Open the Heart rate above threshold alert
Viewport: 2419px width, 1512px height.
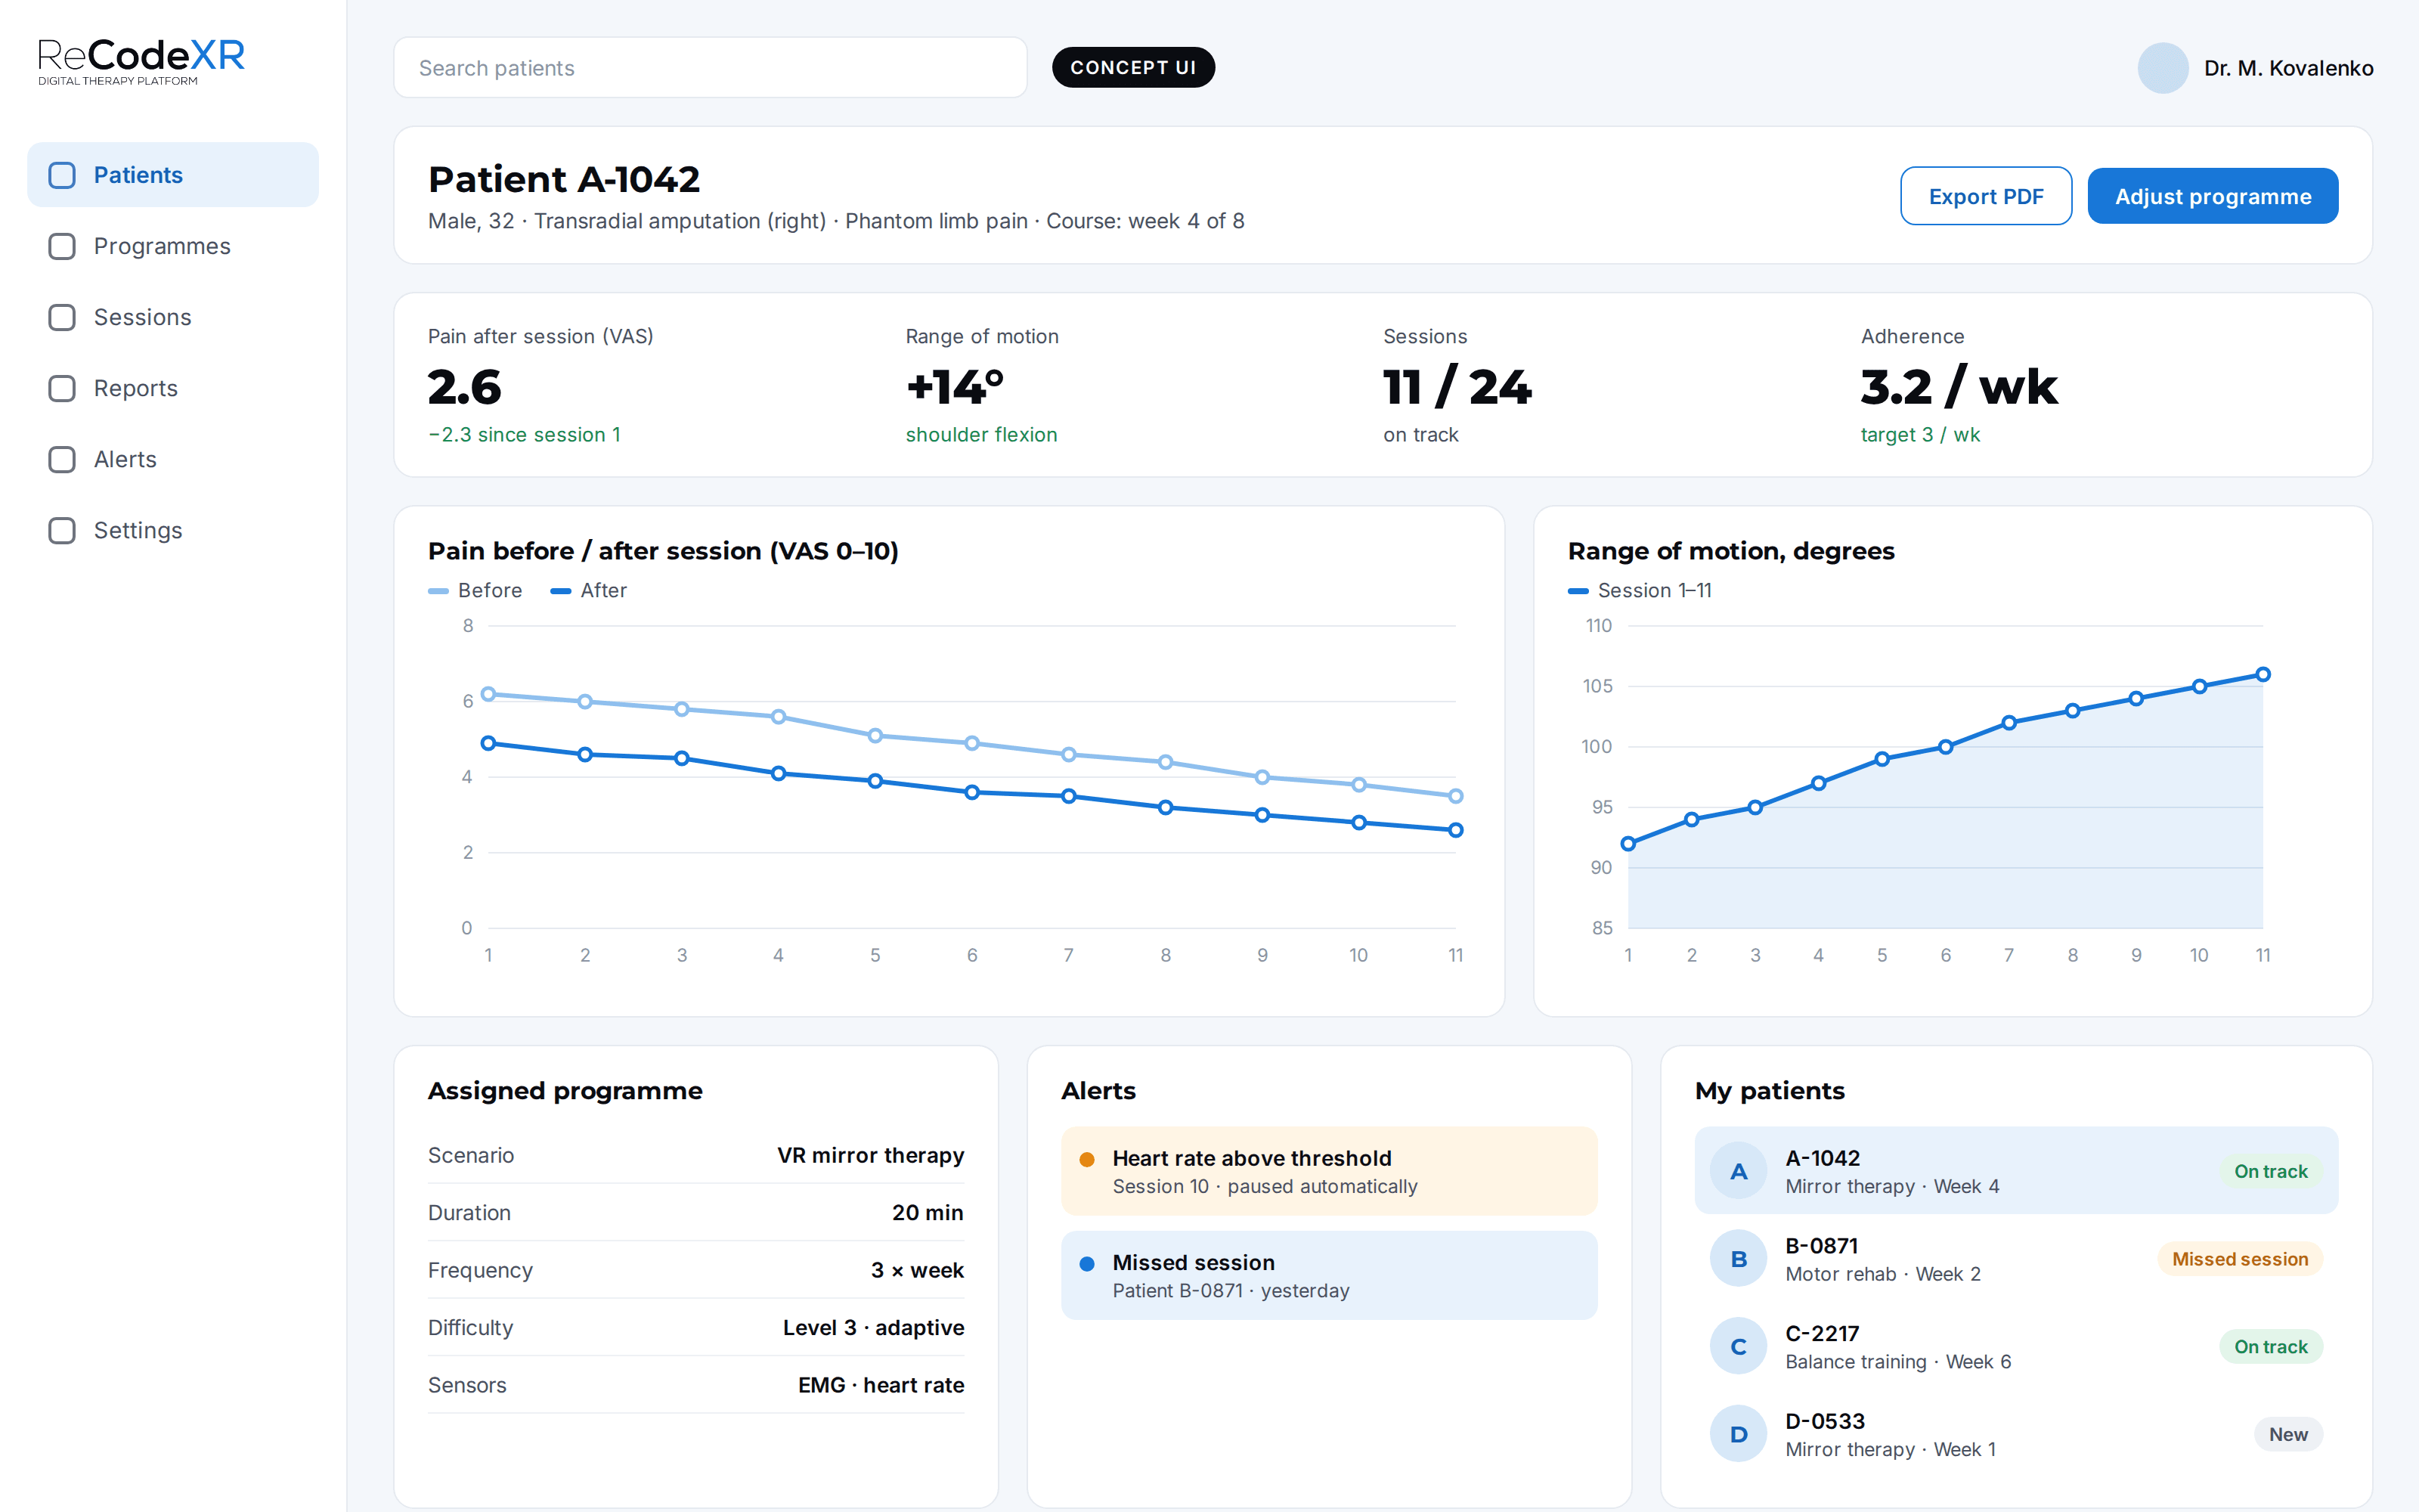pyautogui.click(x=1330, y=1171)
